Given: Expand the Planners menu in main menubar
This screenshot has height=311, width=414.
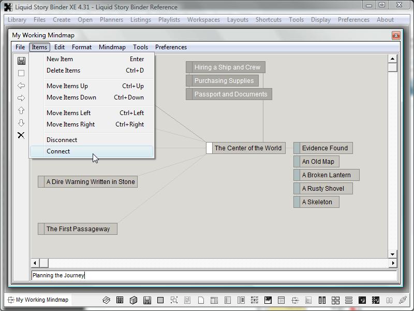Looking at the screenshot, I should pos(111,20).
